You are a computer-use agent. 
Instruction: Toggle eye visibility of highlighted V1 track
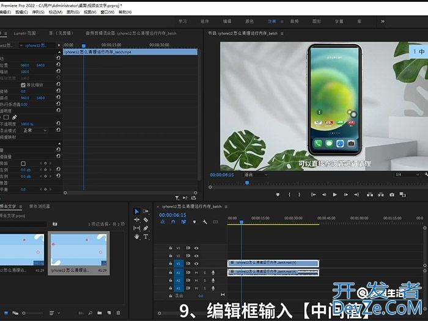point(196,264)
